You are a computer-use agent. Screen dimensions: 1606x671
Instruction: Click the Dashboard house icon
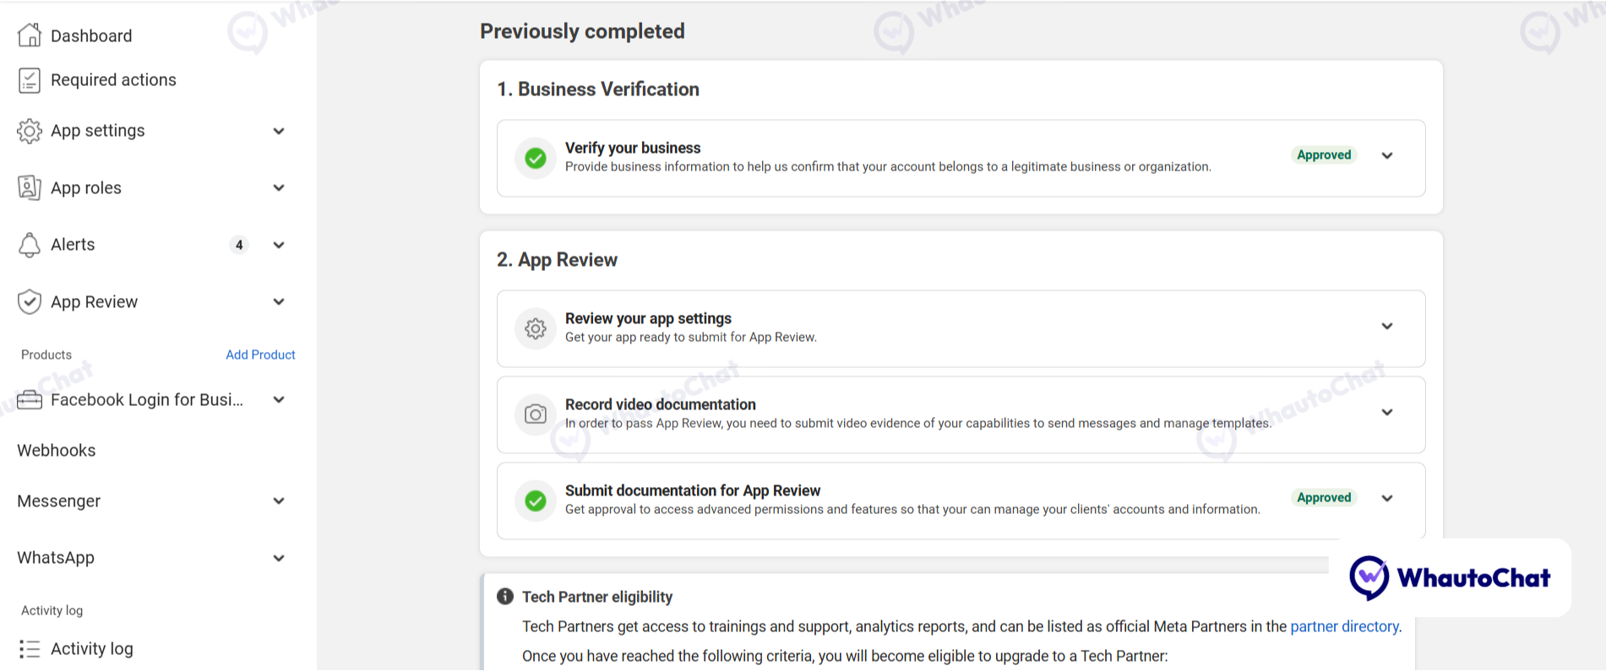pyautogui.click(x=30, y=35)
